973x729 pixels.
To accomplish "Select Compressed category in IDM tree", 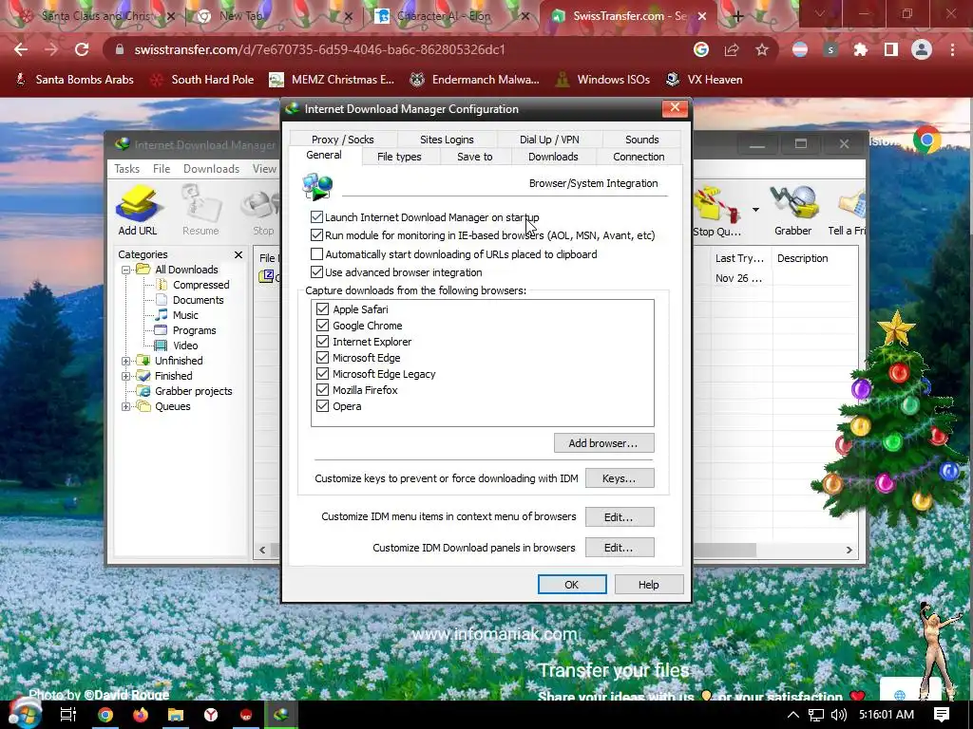I will pyautogui.click(x=201, y=285).
